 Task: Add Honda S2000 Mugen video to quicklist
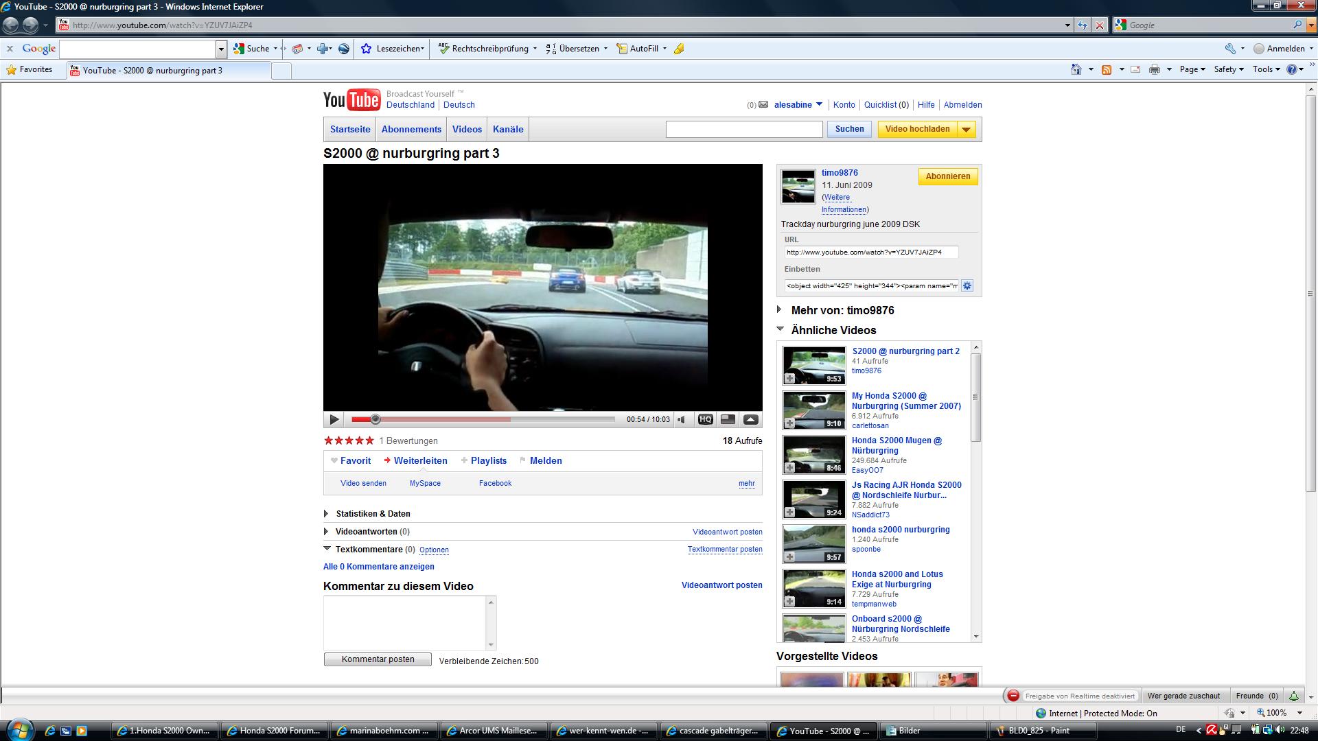tap(790, 468)
